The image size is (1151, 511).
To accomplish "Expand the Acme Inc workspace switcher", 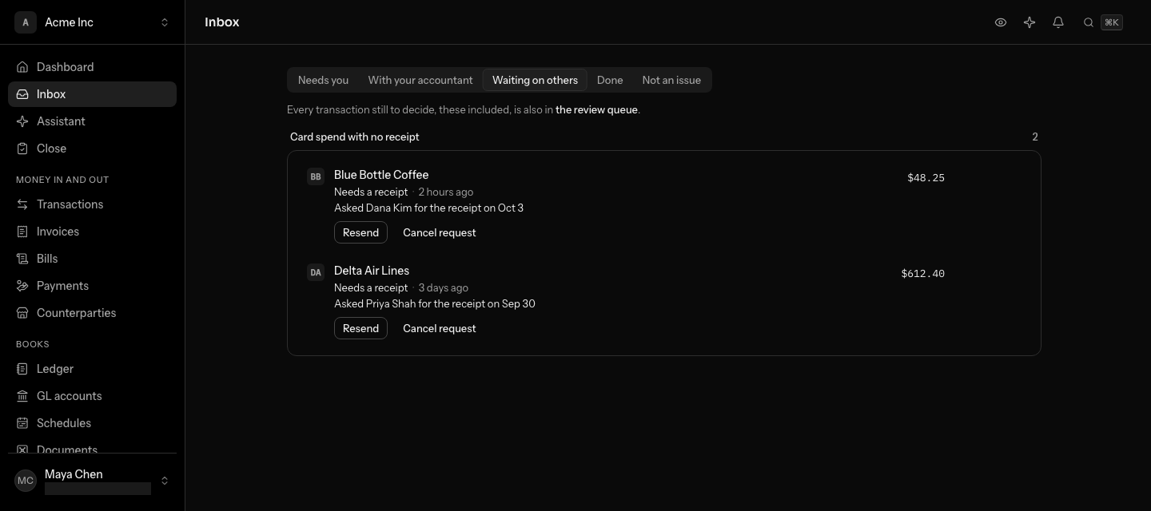I will click(165, 22).
